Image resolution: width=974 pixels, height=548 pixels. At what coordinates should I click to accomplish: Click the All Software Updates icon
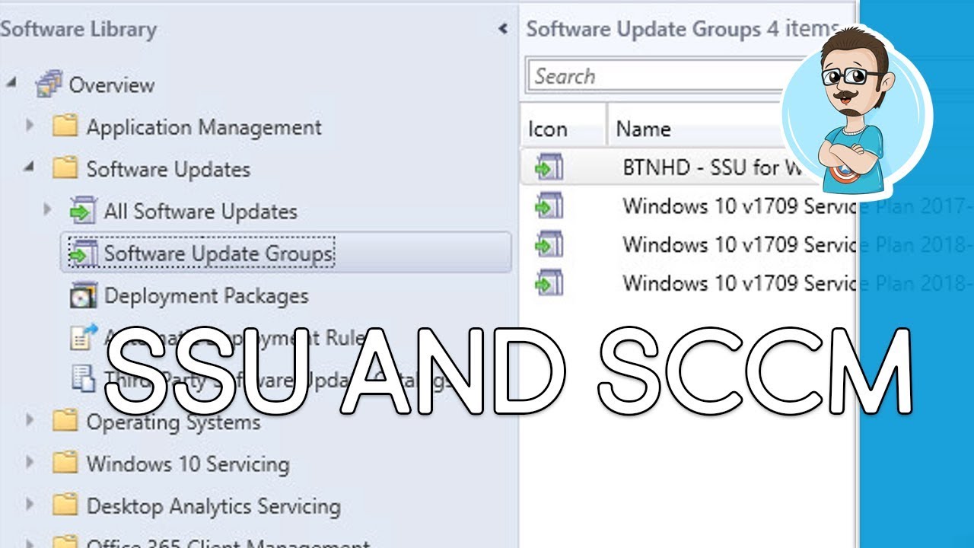pyautogui.click(x=82, y=210)
